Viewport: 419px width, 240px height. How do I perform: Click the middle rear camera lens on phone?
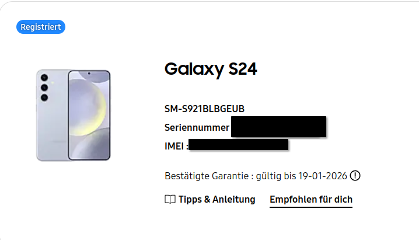[x=44, y=88]
